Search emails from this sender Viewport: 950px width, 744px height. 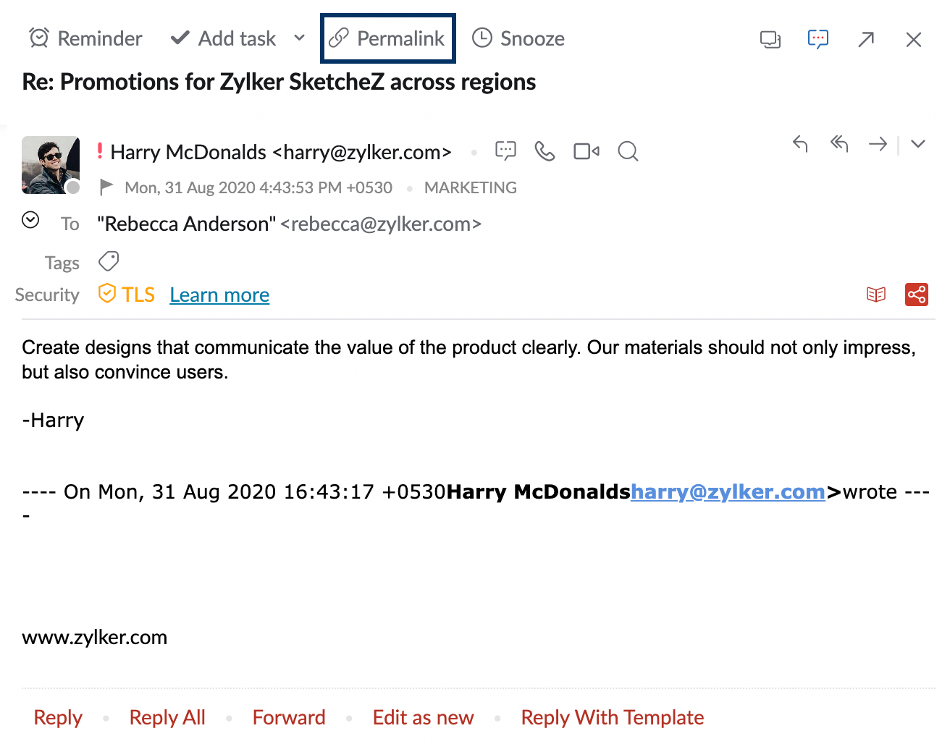click(x=628, y=151)
